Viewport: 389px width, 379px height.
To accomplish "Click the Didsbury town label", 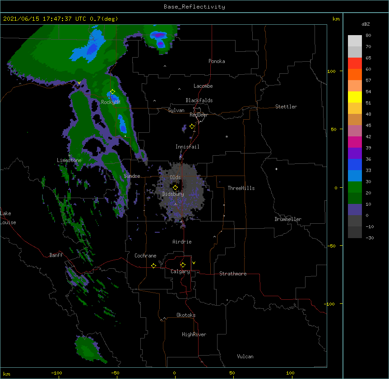I will (173, 194).
